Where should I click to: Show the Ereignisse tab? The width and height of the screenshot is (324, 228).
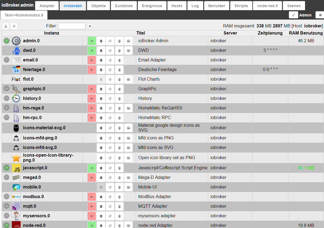[152, 6]
